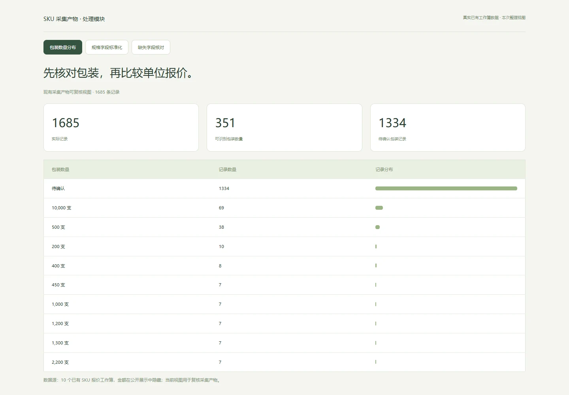Click record count 1334 in the 待确认 row
The image size is (569, 395).
point(224,188)
